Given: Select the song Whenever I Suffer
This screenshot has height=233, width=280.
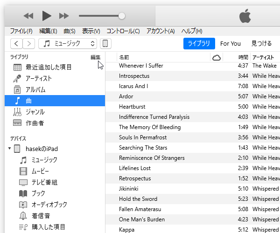Looking at the screenshot, I should coord(141,66).
